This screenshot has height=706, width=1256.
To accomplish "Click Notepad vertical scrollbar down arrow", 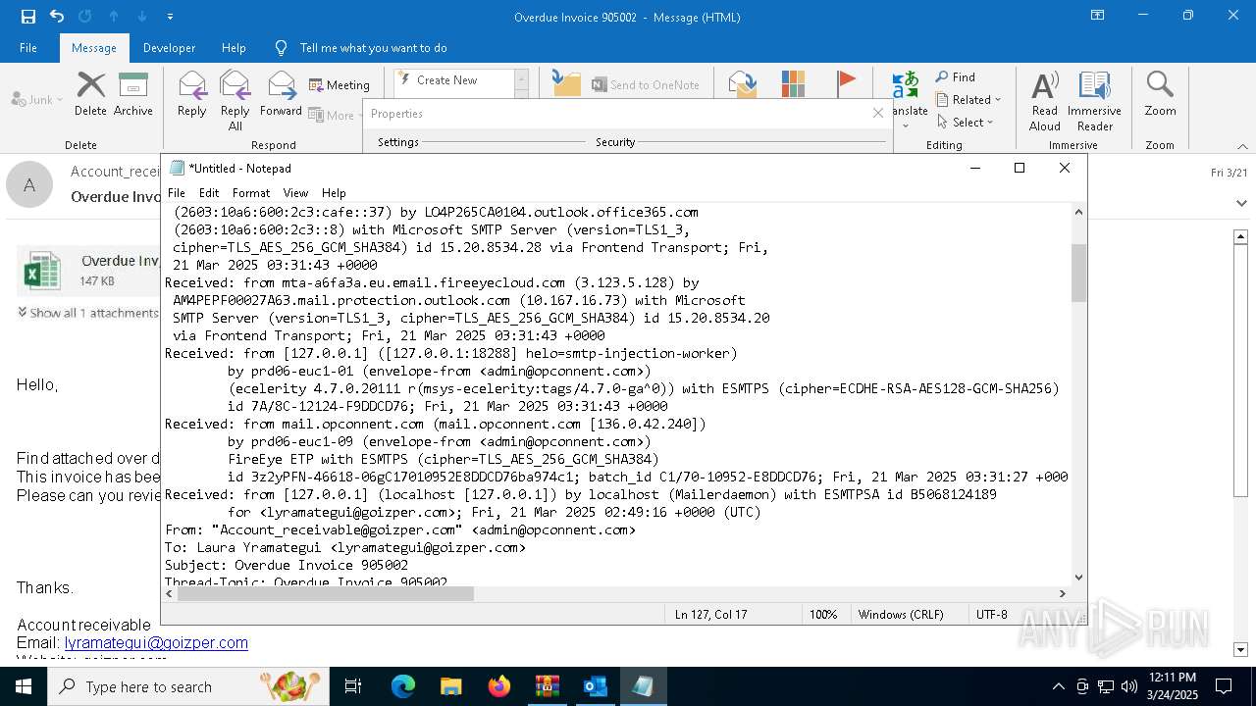I will pyautogui.click(x=1079, y=578).
